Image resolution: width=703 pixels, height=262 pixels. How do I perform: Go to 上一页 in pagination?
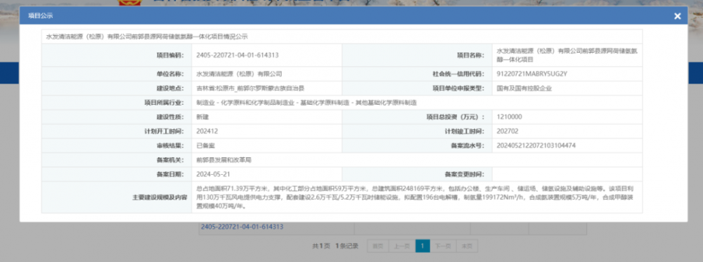(x=402, y=246)
